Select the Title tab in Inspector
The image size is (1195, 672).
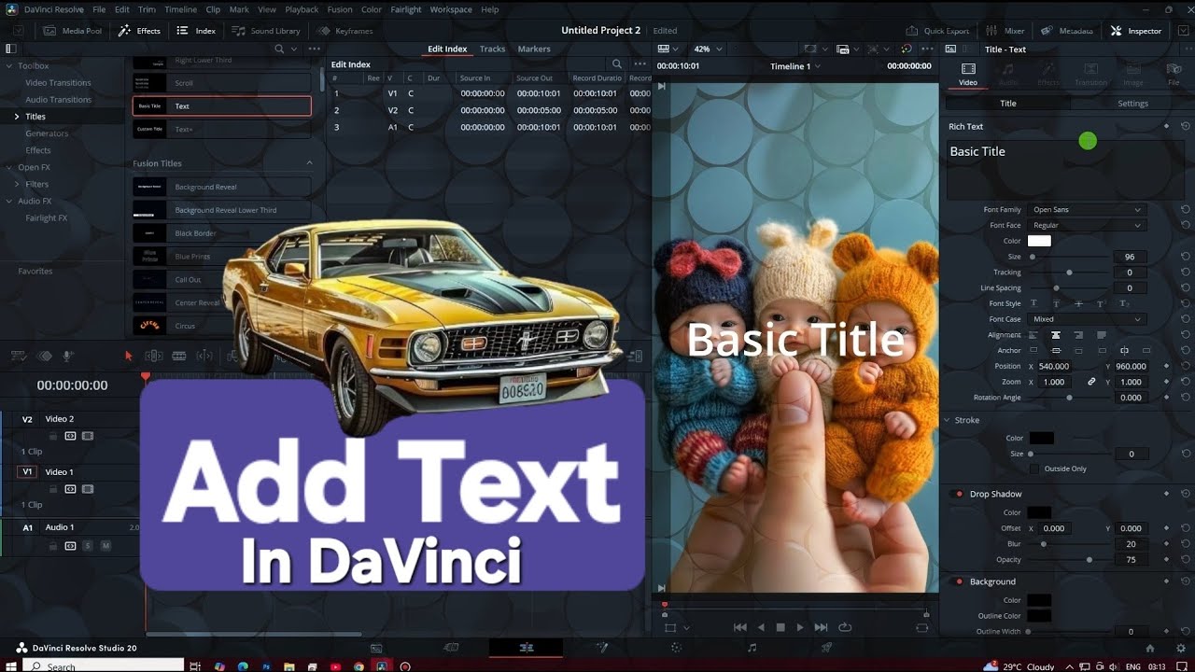pyautogui.click(x=1008, y=104)
